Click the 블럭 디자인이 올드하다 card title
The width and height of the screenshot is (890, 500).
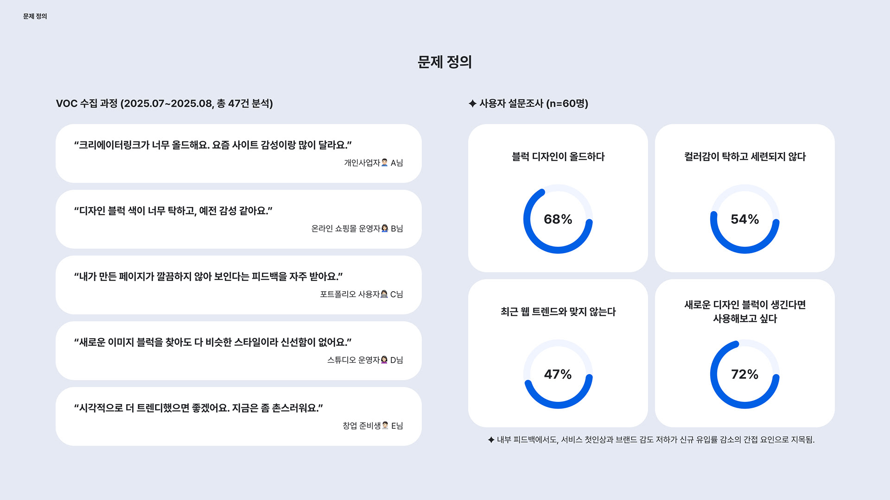click(x=558, y=156)
